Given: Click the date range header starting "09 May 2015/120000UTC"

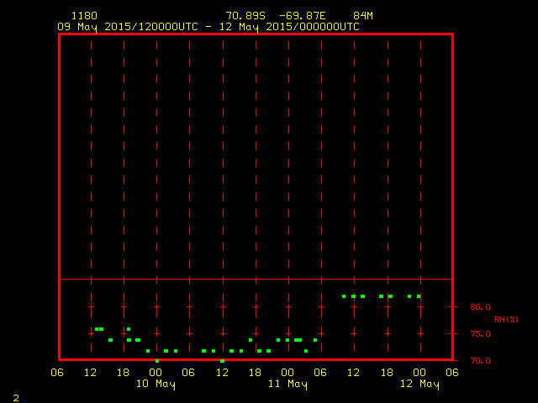Looking at the screenshot, I should point(208,27).
